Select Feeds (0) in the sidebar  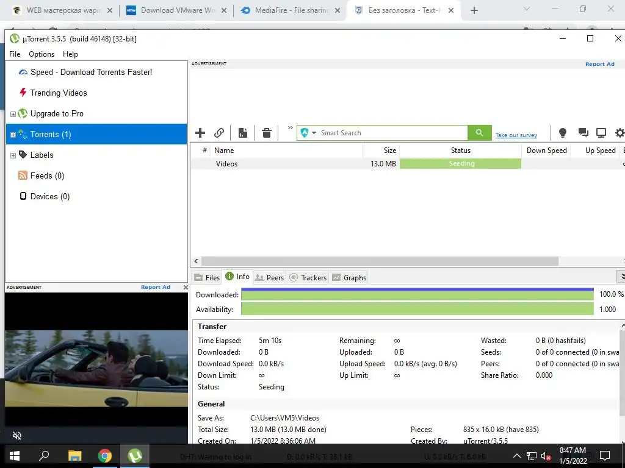click(47, 175)
